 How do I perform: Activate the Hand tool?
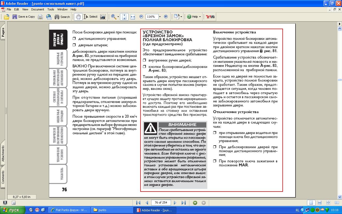78,17
